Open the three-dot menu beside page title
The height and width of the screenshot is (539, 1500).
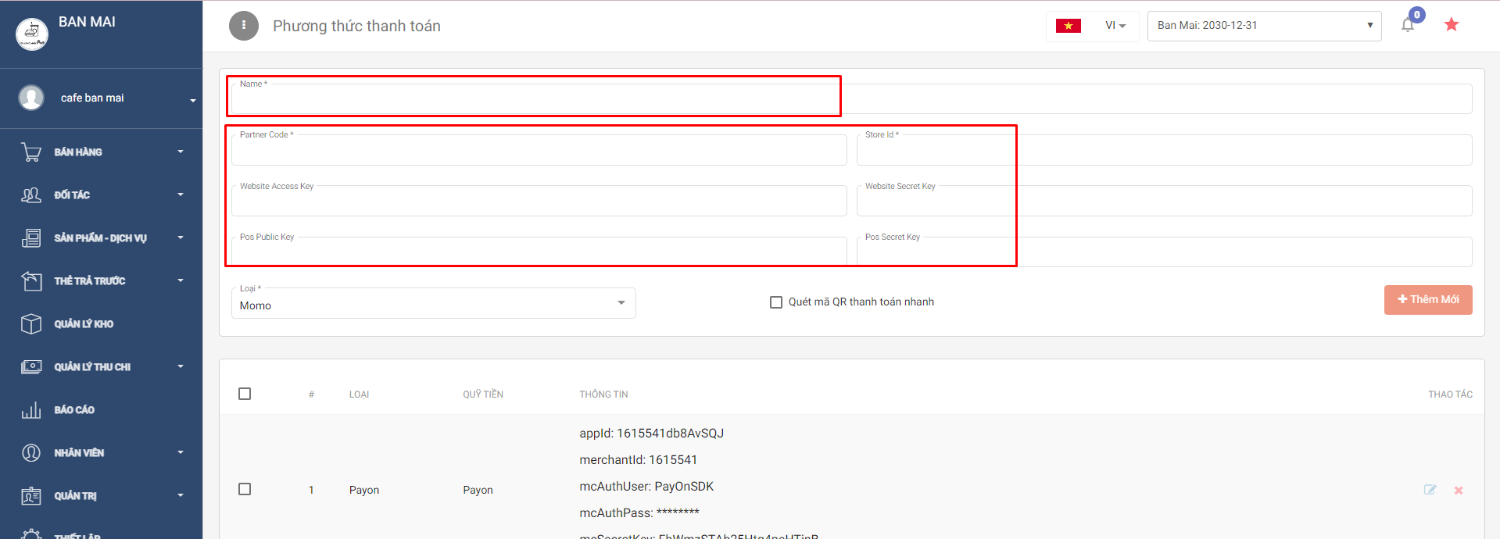pyautogui.click(x=244, y=26)
